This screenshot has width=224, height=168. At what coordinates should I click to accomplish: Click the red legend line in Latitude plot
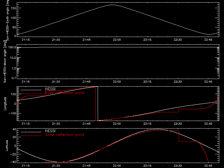[x=31, y=136]
